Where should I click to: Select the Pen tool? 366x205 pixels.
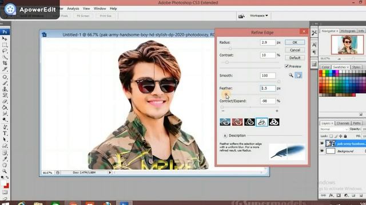tap(5, 127)
